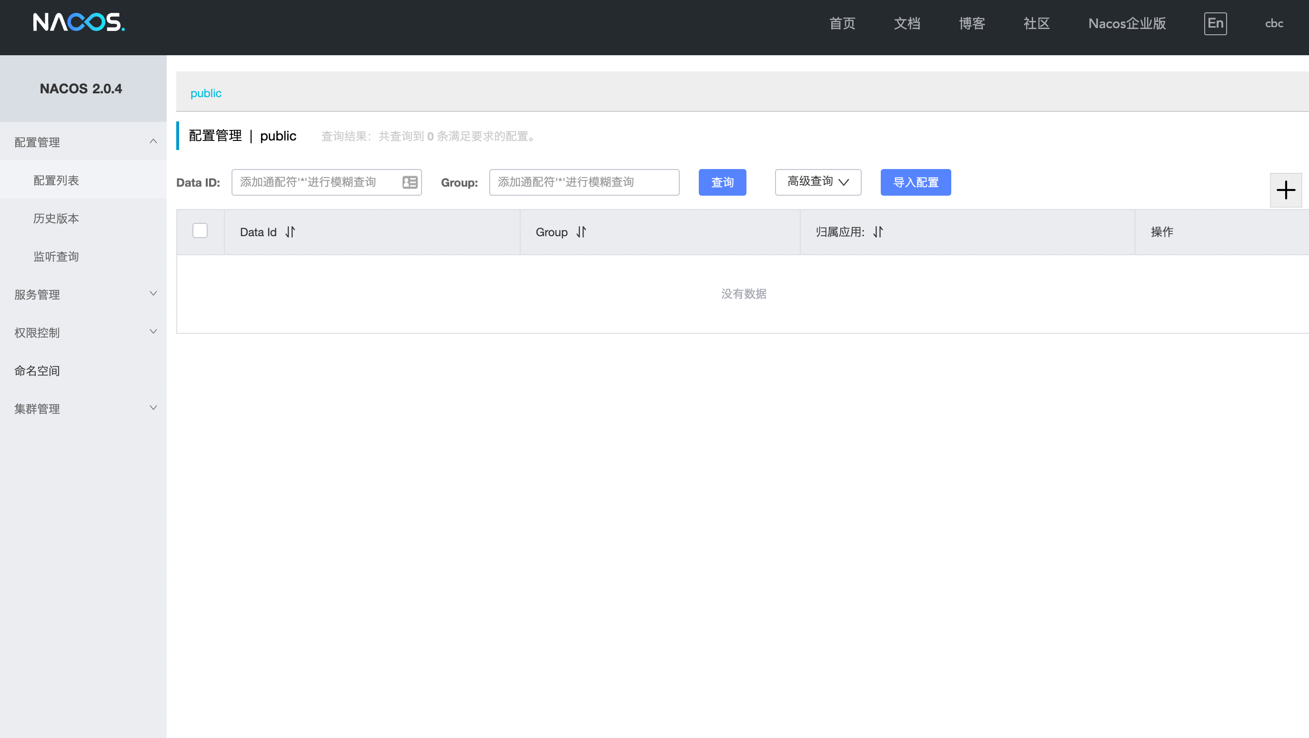Open 历史版本 in the sidebar
The height and width of the screenshot is (738, 1309).
click(x=56, y=219)
